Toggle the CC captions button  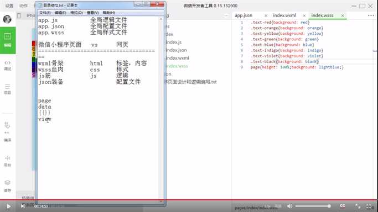pos(343,206)
